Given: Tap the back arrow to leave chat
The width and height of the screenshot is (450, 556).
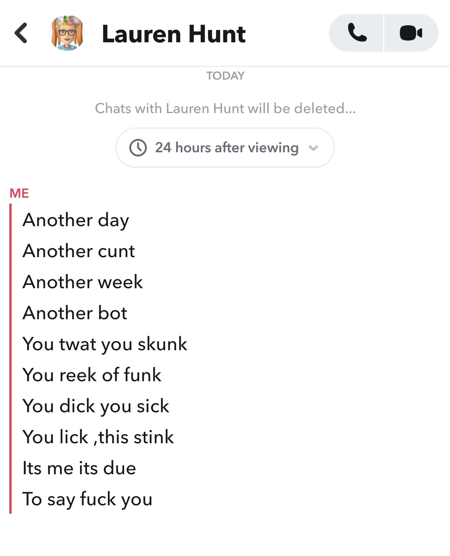Looking at the screenshot, I should coord(21,33).
